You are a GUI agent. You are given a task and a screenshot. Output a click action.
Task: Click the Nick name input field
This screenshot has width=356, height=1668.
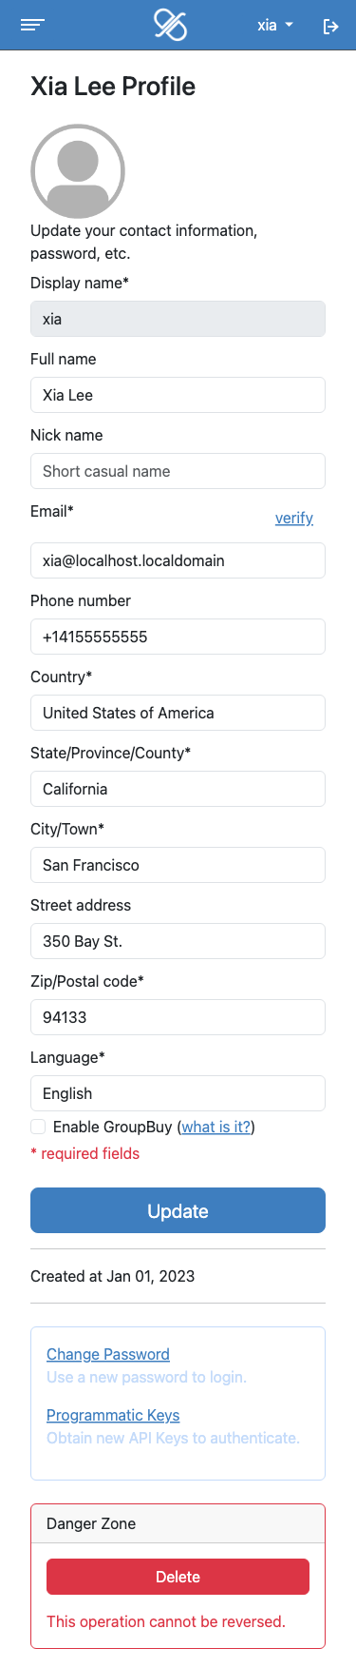pos(178,471)
